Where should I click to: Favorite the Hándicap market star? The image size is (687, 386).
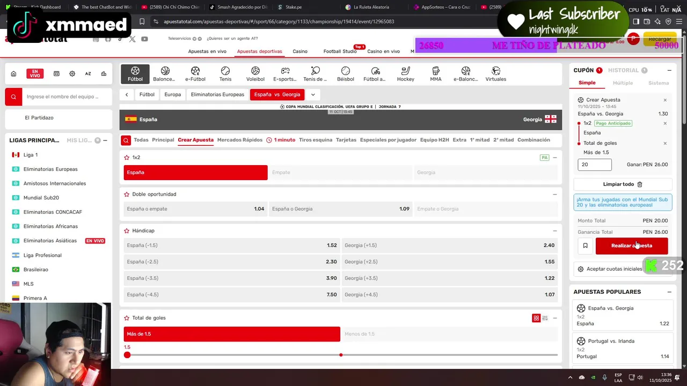(127, 231)
